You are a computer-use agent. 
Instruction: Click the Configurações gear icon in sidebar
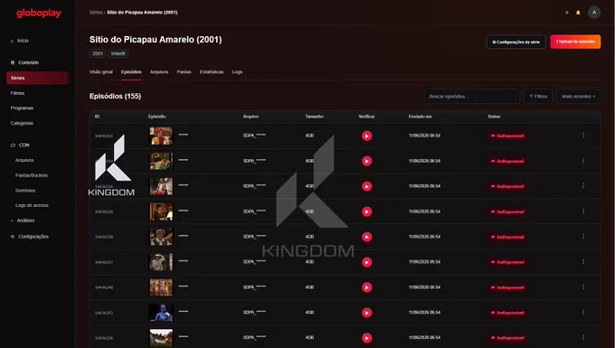tap(13, 237)
